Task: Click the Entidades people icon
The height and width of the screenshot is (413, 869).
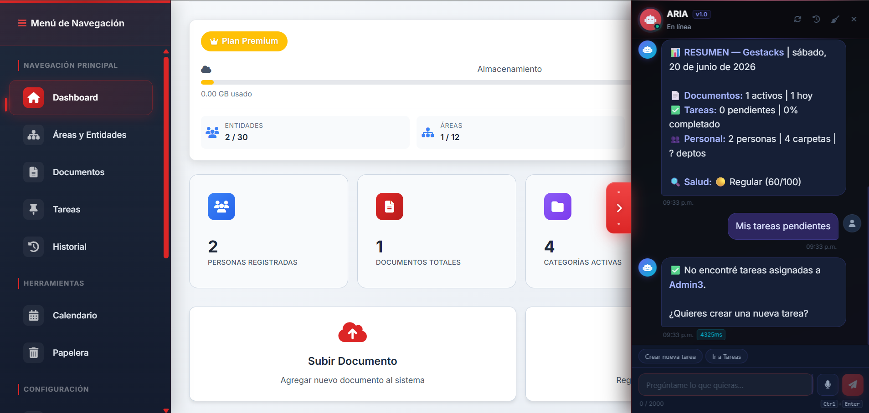Action: (x=212, y=132)
